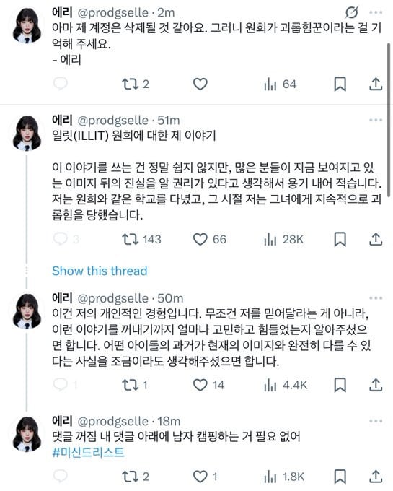Share the 50m tweet with 4.4K views
This screenshot has width=393, height=491.
click(x=376, y=385)
